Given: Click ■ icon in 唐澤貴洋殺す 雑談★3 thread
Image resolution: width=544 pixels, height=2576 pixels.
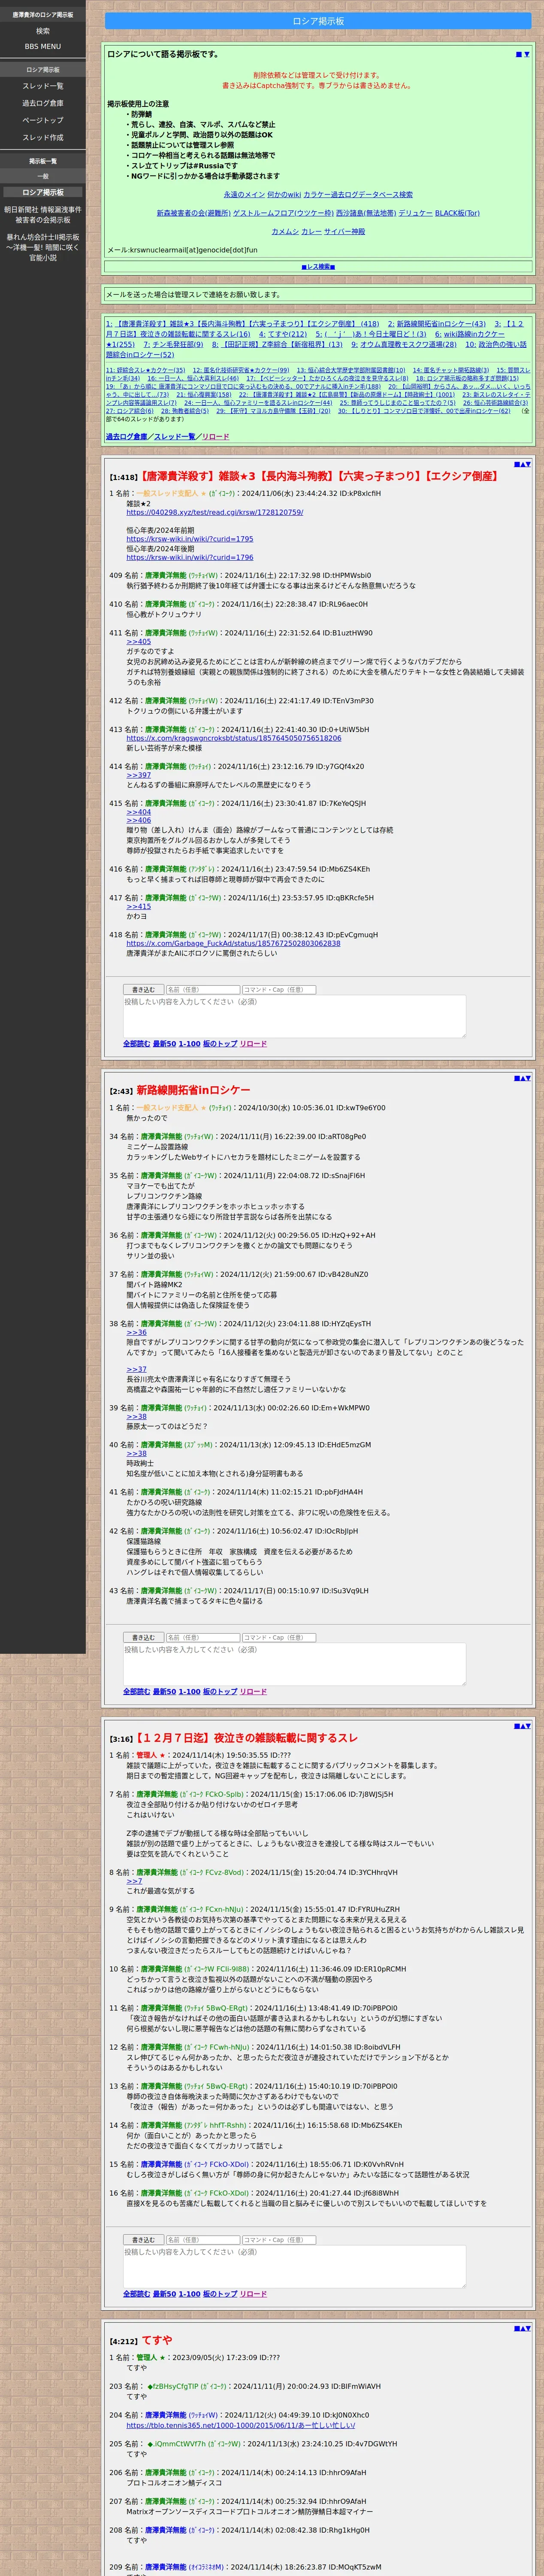Looking at the screenshot, I should tap(516, 464).
